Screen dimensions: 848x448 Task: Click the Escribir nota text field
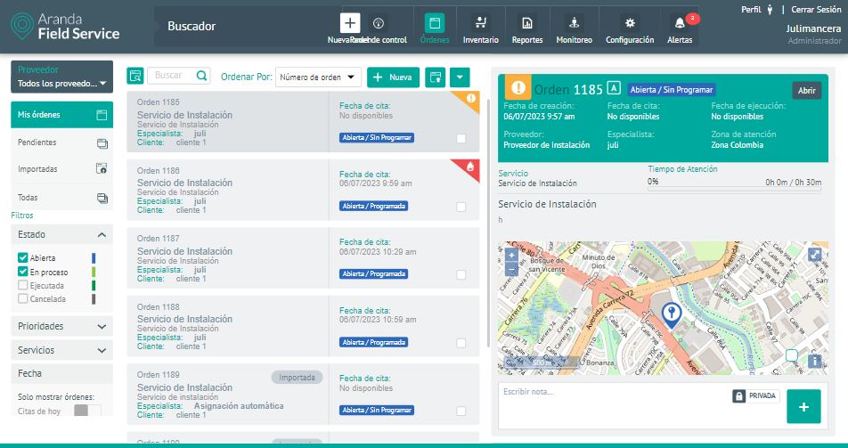click(613, 393)
